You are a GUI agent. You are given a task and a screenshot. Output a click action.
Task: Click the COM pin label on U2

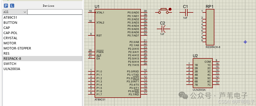(208, 62)
